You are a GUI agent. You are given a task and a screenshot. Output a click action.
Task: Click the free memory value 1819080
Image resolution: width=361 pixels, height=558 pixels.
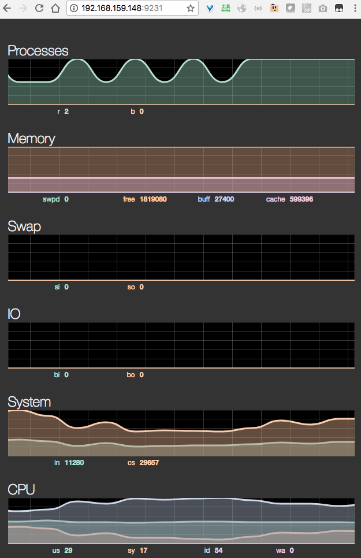[153, 199]
